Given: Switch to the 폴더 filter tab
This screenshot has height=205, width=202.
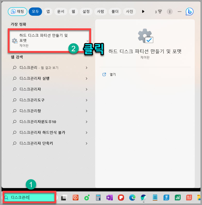Looking at the screenshot, I should pos(115,12).
